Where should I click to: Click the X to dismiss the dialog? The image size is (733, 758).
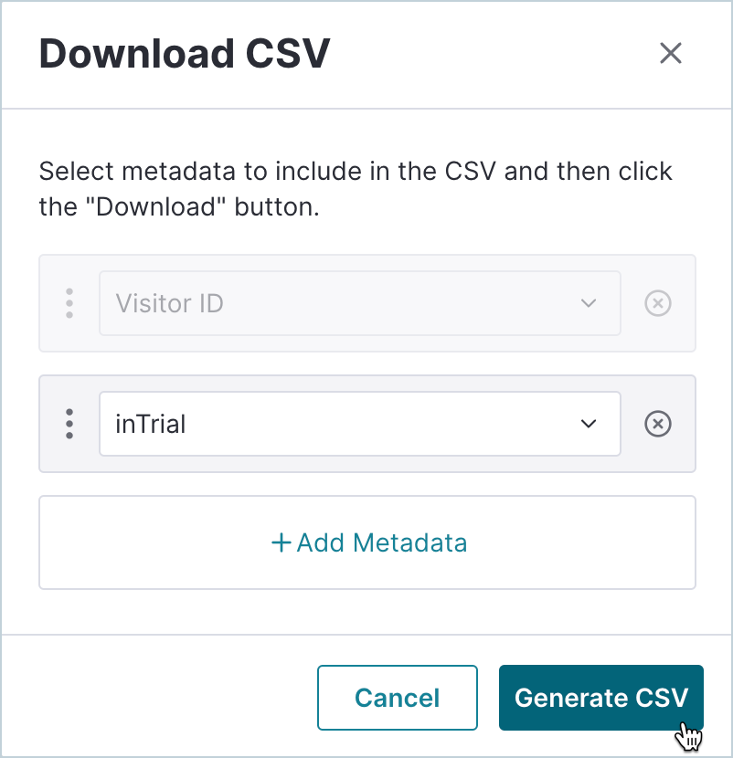(671, 53)
